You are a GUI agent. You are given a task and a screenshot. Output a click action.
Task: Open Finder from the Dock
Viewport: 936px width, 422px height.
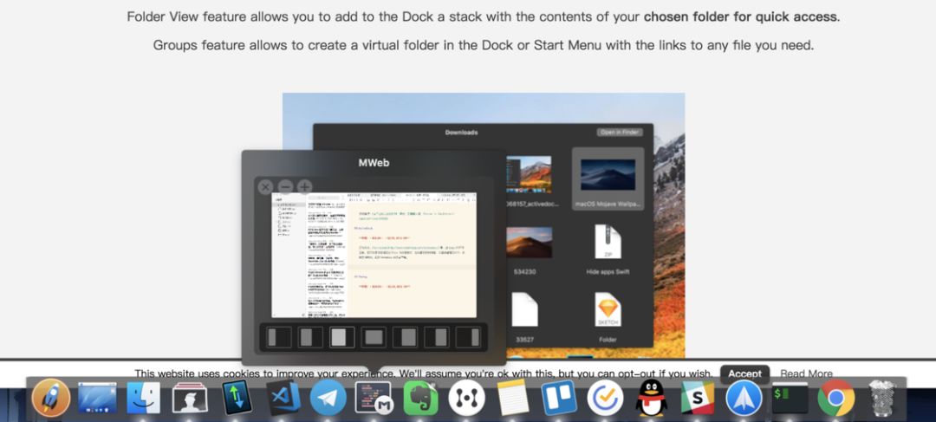point(143,398)
